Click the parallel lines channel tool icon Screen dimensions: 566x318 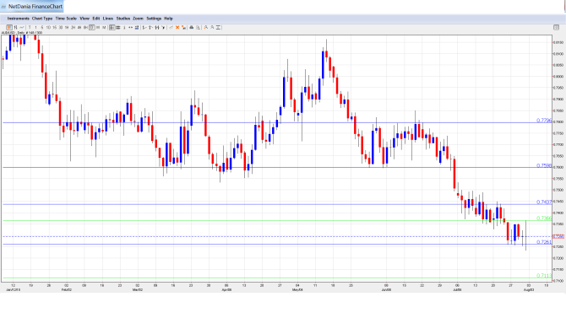point(156,27)
